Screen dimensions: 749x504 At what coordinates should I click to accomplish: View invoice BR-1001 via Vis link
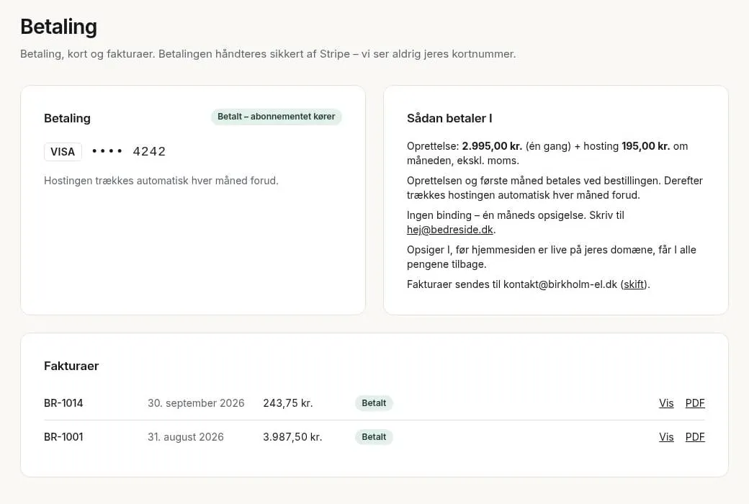[x=666, y=437]
